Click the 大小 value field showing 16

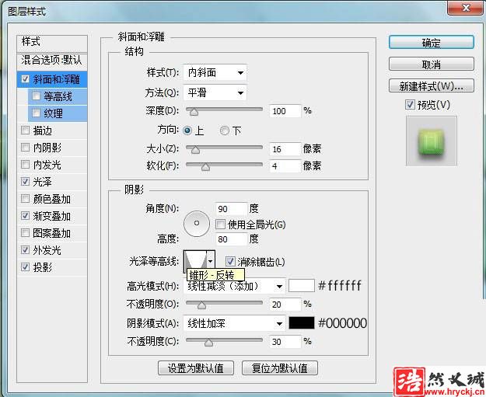pyautogui.click(x=285, y=149)
